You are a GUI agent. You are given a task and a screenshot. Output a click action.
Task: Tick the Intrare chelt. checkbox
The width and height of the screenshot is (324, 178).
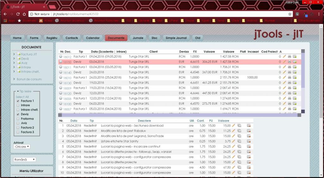click(18, 110)
